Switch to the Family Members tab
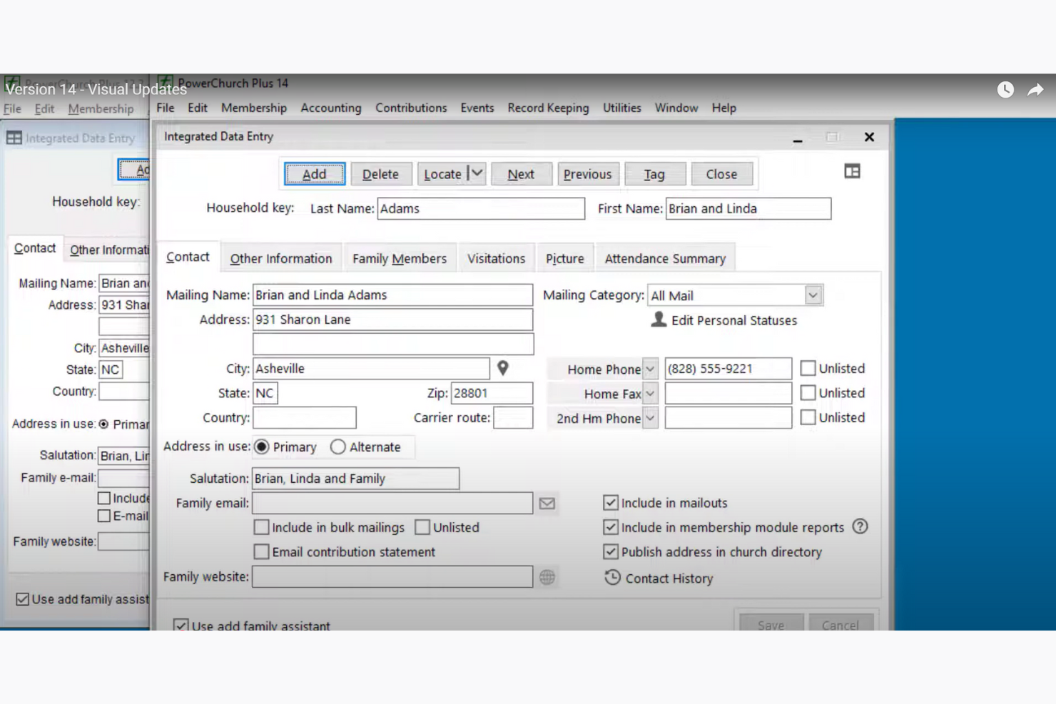 pos(400,258)
